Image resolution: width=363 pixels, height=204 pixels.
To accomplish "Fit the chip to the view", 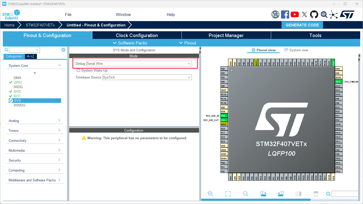I will coord(228,194).
